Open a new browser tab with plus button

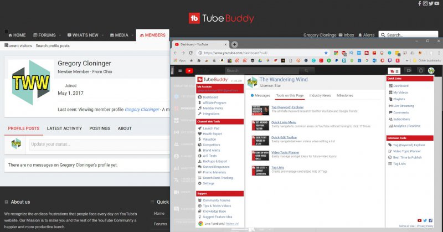click(x=234, y=44)
